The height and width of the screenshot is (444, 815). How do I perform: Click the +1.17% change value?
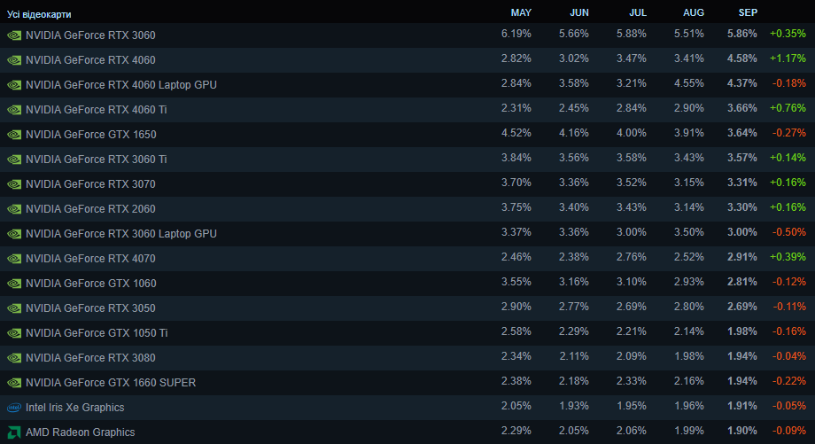tap(788, 60)
